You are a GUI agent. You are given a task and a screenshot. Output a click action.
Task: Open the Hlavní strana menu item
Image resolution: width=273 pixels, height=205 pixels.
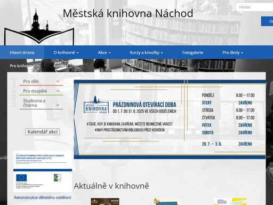tap(22, 52)
